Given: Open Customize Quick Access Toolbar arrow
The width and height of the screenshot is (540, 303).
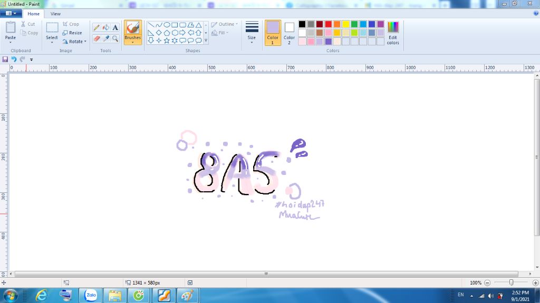Looking at the screenshot, I should [x=31, y=60].
